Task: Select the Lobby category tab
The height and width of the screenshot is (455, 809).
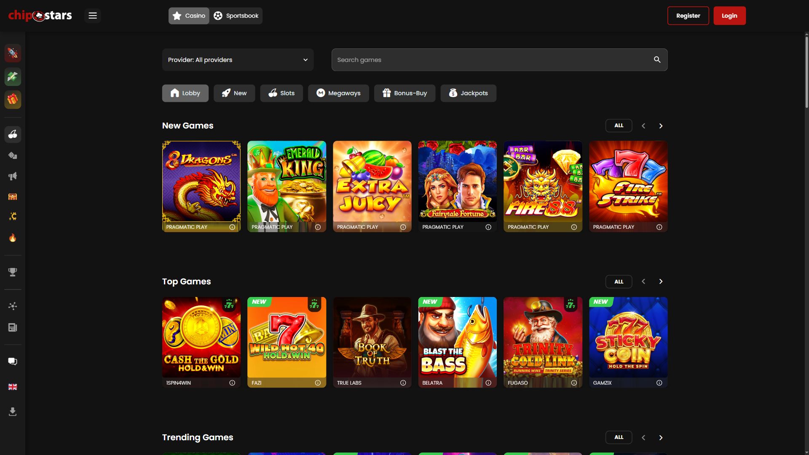Action: (x=185, y=93)
